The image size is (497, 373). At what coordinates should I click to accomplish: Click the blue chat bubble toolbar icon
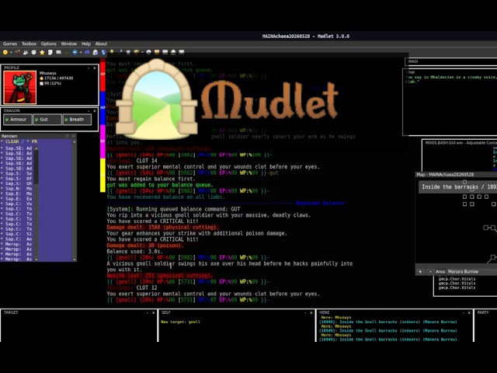coord(75,52)
